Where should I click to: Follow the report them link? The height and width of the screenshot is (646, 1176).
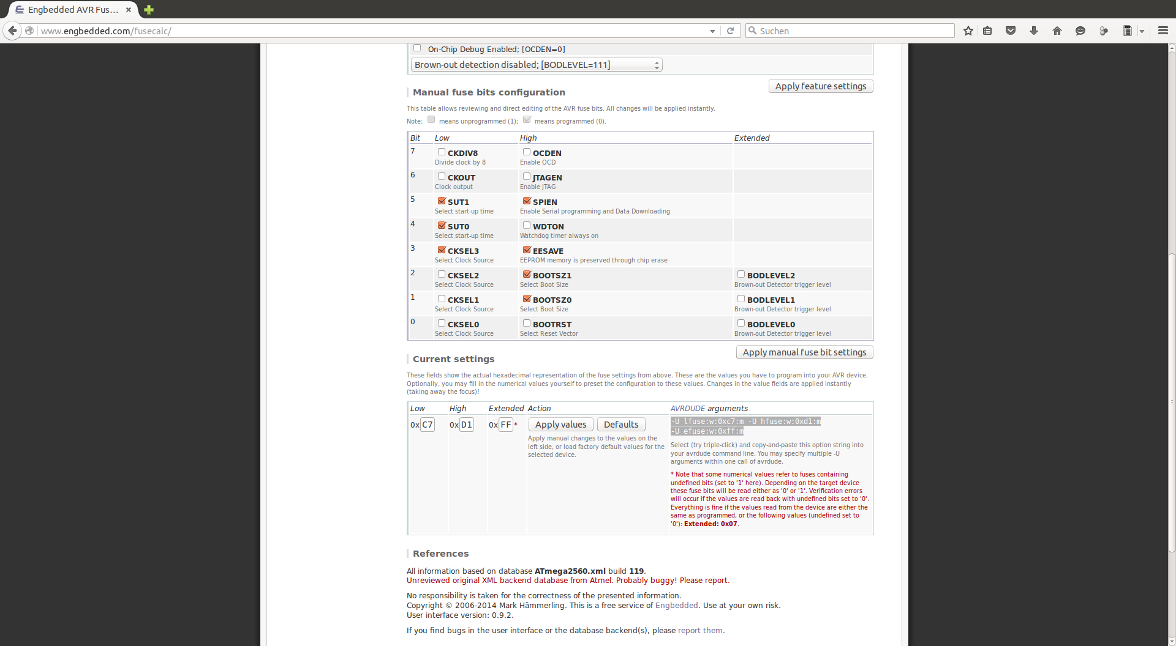click(700, 631)
